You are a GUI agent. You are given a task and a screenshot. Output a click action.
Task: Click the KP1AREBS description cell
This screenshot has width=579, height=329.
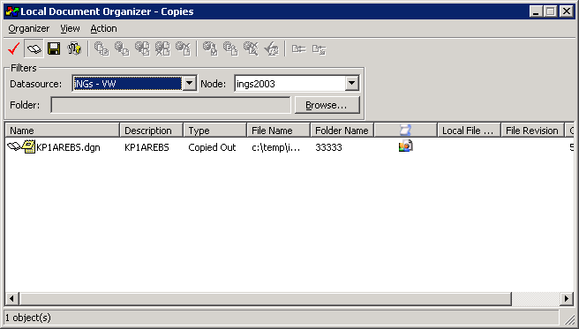147,147
